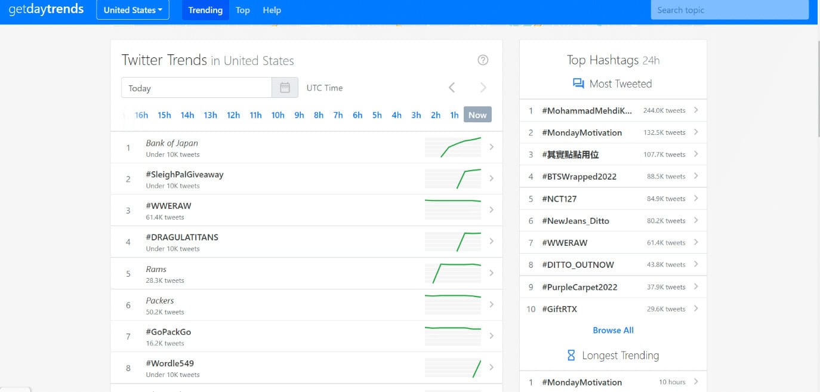Screen dimensions: 820x392
Task: Open the #DRAGULATITANS trend
Action: tap(182, 237)
